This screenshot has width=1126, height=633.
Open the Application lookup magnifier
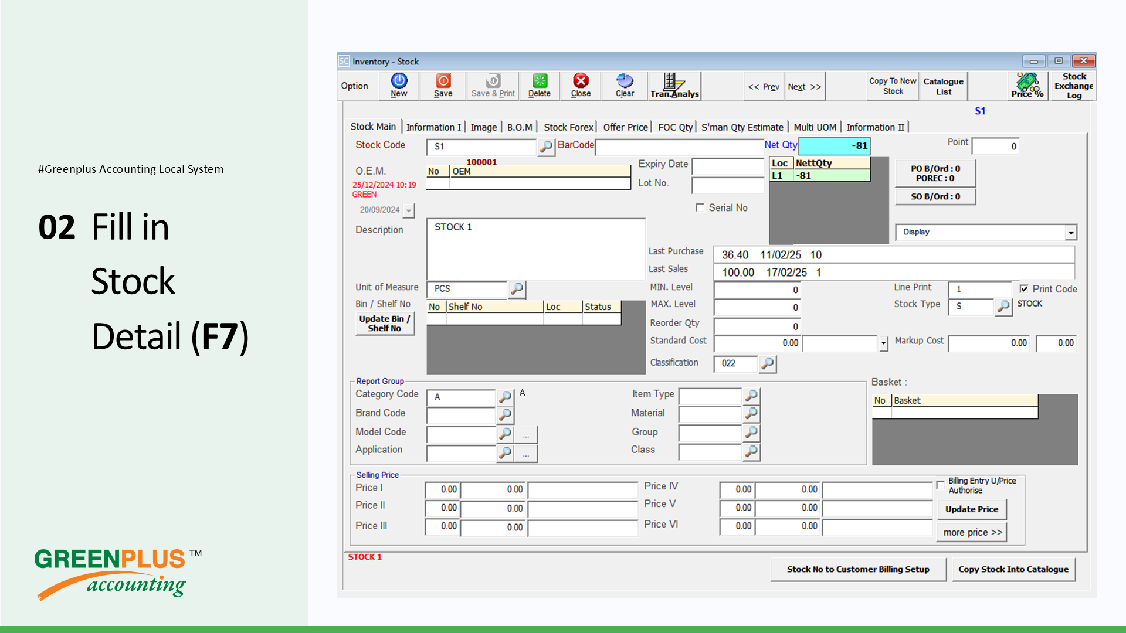tap(505, 453)
